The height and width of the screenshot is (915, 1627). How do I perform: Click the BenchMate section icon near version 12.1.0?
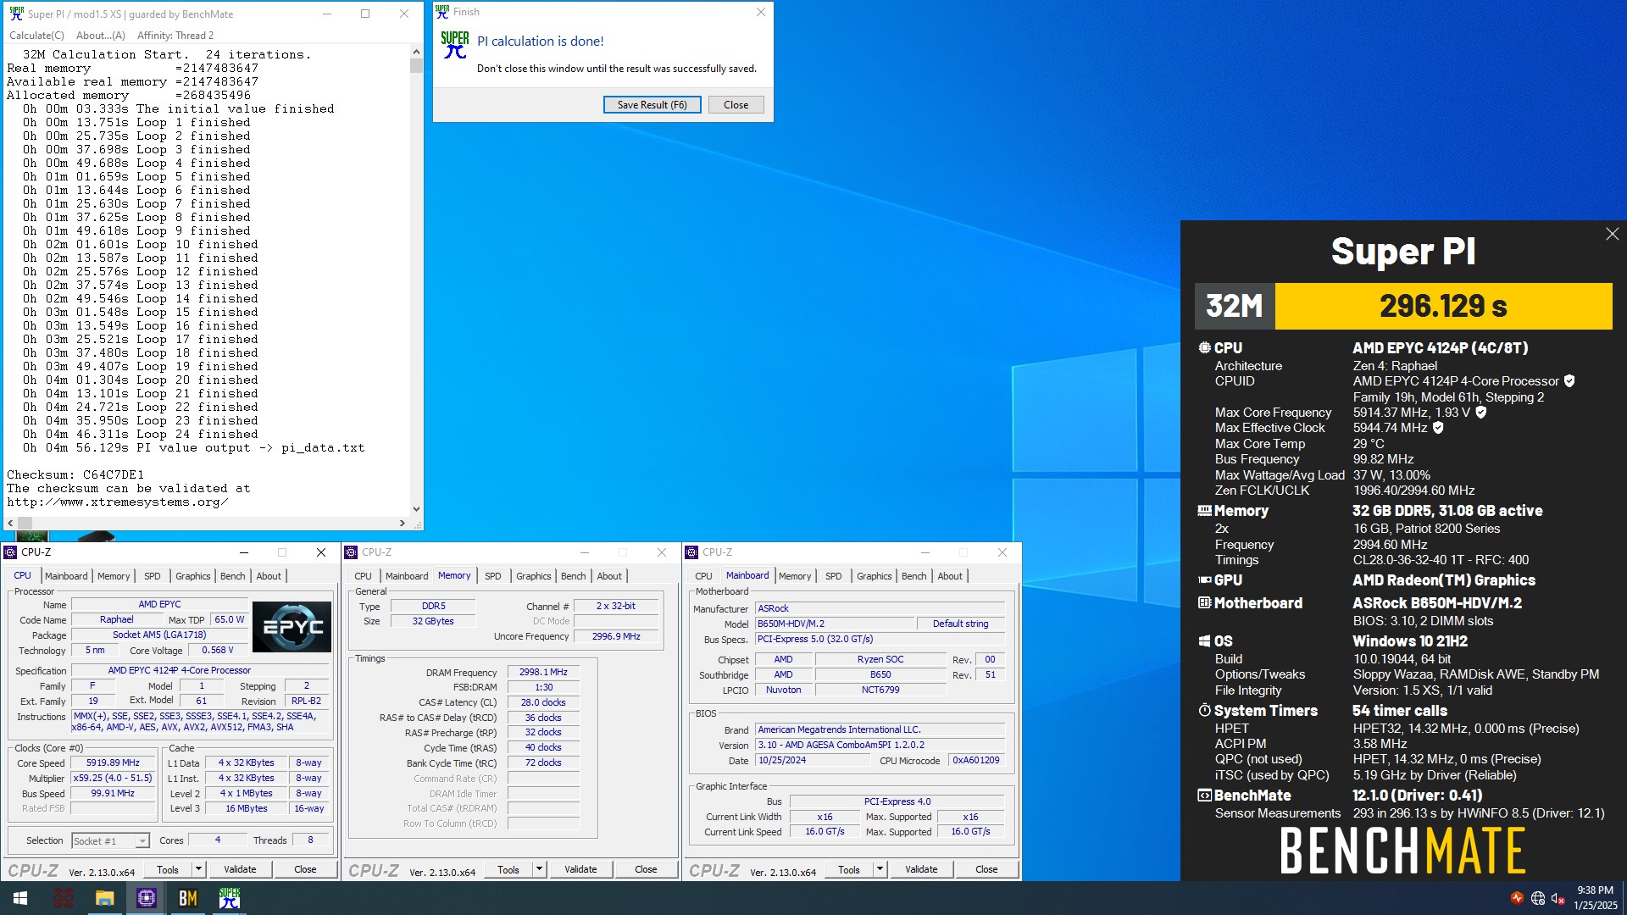(x=1204, y=796)
